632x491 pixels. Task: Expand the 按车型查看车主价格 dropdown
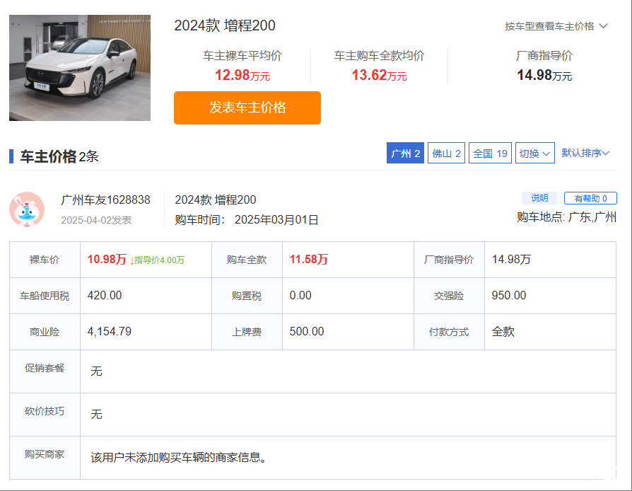(x=556, y=26)
